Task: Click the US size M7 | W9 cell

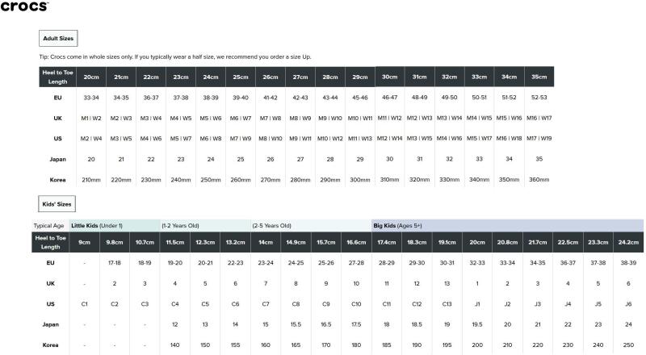Action: click(x=241, y=139)
